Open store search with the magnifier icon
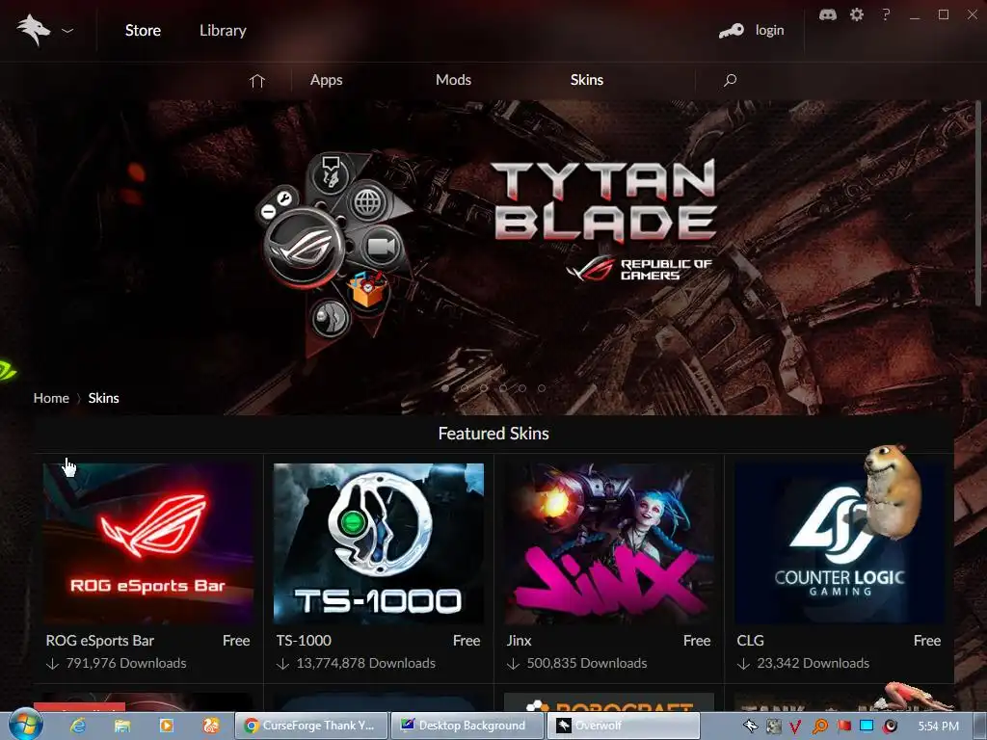987x740 pixels. [x=731, y=80]
